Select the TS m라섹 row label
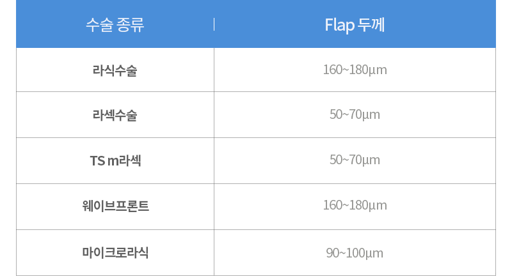The width and height of the screenshot is (512, 276). [115, 160]
